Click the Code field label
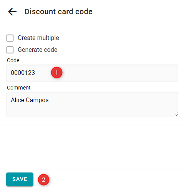184x189 pixels. (13, 60)
